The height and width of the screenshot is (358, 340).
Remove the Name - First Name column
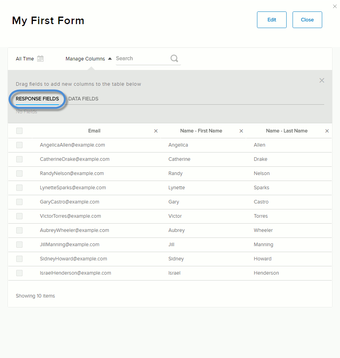241,131
